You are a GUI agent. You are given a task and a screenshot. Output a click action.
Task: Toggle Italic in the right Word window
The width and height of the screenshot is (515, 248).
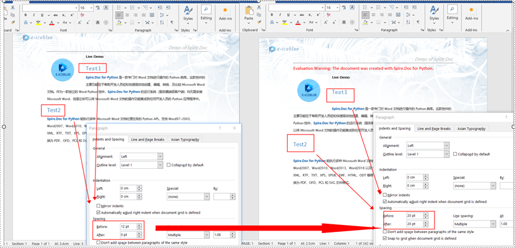pos(280,15)
